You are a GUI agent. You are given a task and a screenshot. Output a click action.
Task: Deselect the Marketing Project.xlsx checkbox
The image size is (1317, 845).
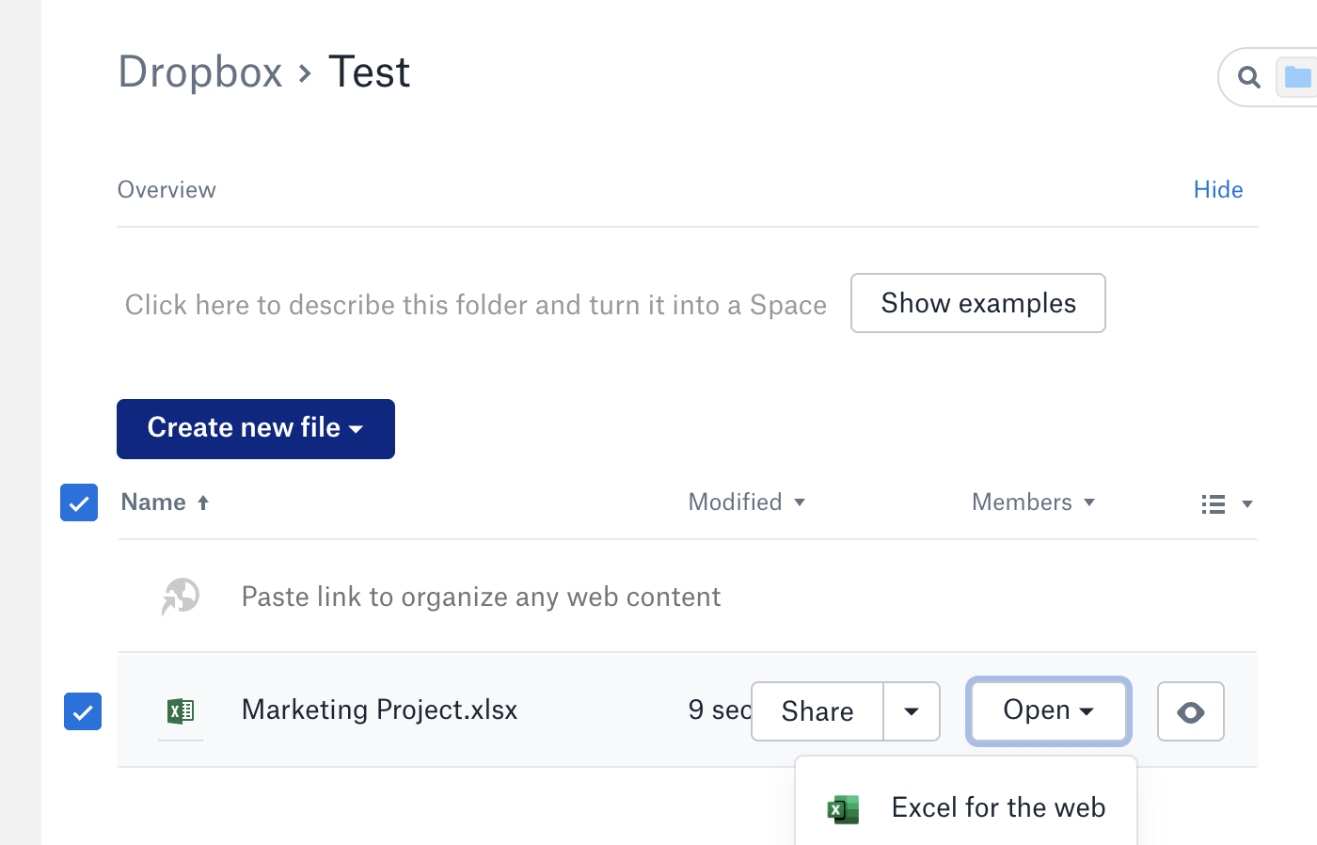pyautogui.click(x=83, y=711)
